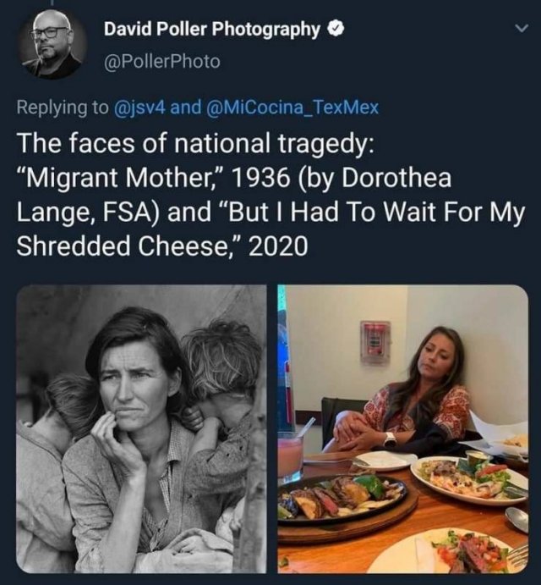The width and height of the screenshot is (541, 585).
Task: Click the "Replying to" label
Action: (63, 108)
